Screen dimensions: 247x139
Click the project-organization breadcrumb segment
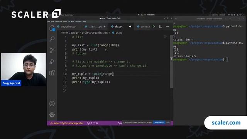coord(95,32)
